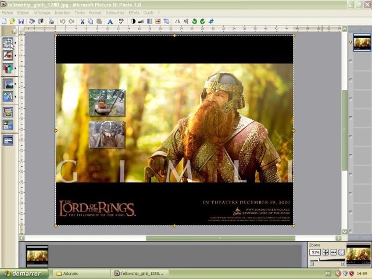The height and width of the screenshot is (279, 372).
Task: Select the layer thumbnail in the right stack
Action: tap(362, 42)
